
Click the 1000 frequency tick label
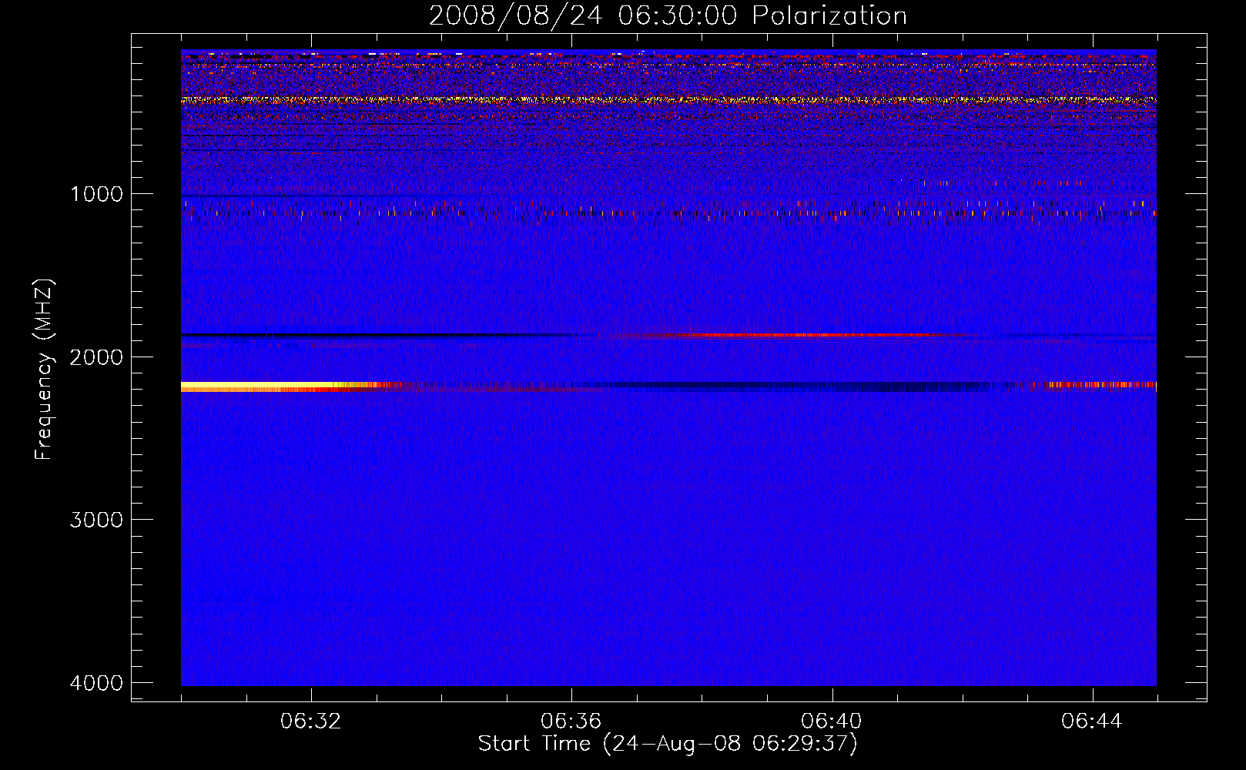(96, 193)
